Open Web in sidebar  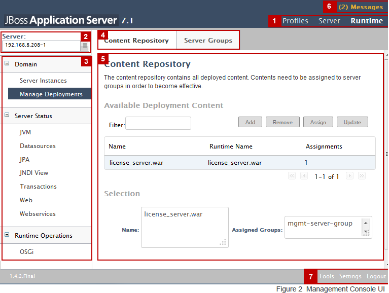coord(26,200)
